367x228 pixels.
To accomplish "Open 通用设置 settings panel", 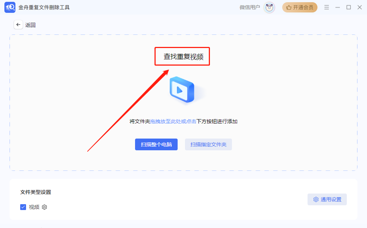I will [x=327, y=199].
